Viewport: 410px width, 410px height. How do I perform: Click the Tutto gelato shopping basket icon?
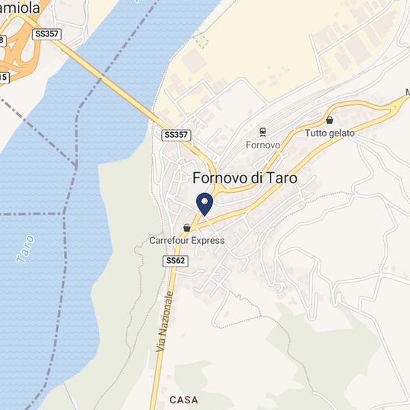(x=329, y=120)
